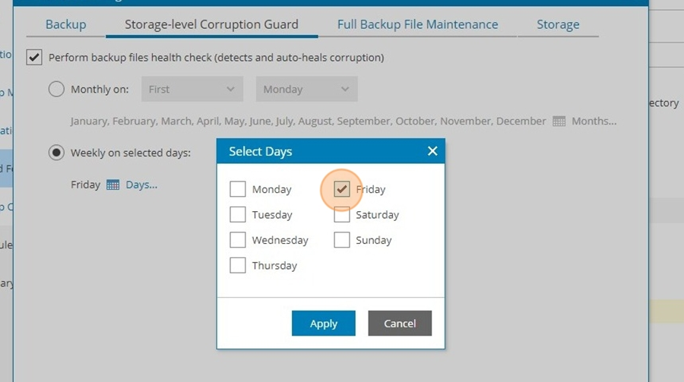
Task: Check the Monday checkbox
Action: 238,189
